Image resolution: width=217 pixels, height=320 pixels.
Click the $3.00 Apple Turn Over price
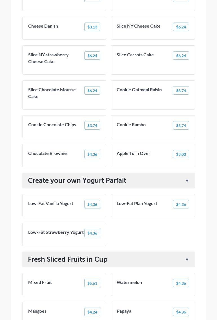181,154
